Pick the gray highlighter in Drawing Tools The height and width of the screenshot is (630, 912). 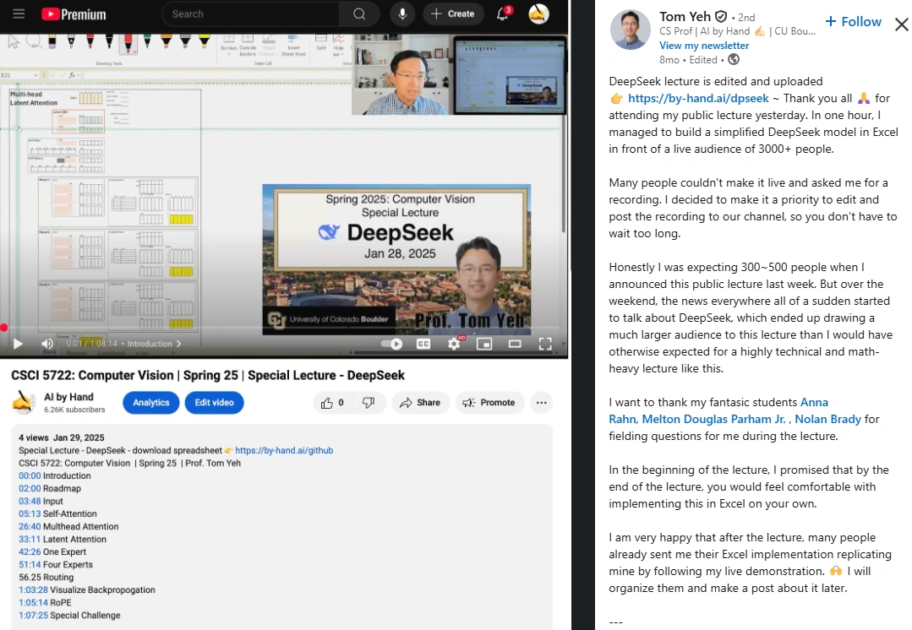click(x=185, y=41)
